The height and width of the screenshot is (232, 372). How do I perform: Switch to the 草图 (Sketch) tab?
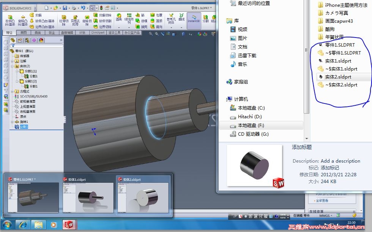pos(24,33)
